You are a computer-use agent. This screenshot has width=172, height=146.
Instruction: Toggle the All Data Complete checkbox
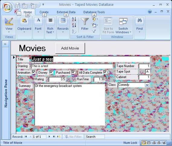click(x=105, y=72)
